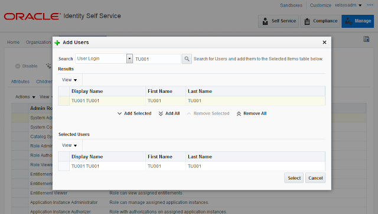Image resolution: width=378 pixels, height=214 pixels.
Task: Click the search text field containing TU001
Action: coord(157,59)
